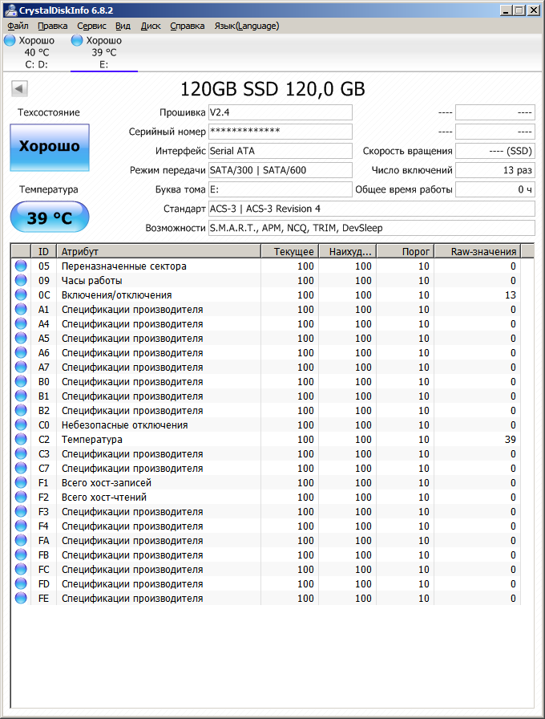The image size is (545, 719).
Task: Click status icon of attribute 0C
Action: pos(21,295)
